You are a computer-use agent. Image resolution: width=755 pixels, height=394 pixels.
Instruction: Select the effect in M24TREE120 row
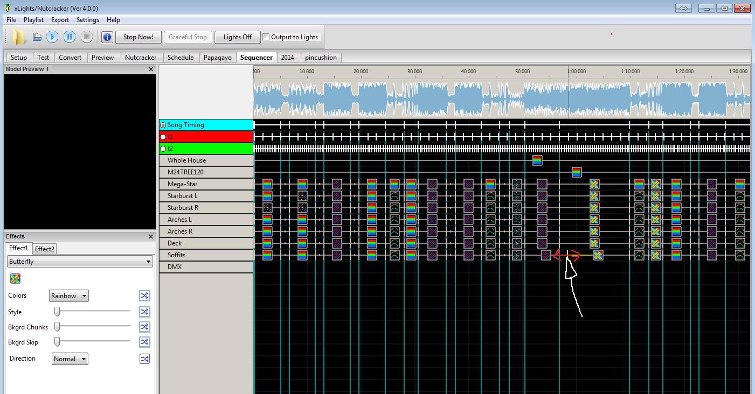click(577, 172)
